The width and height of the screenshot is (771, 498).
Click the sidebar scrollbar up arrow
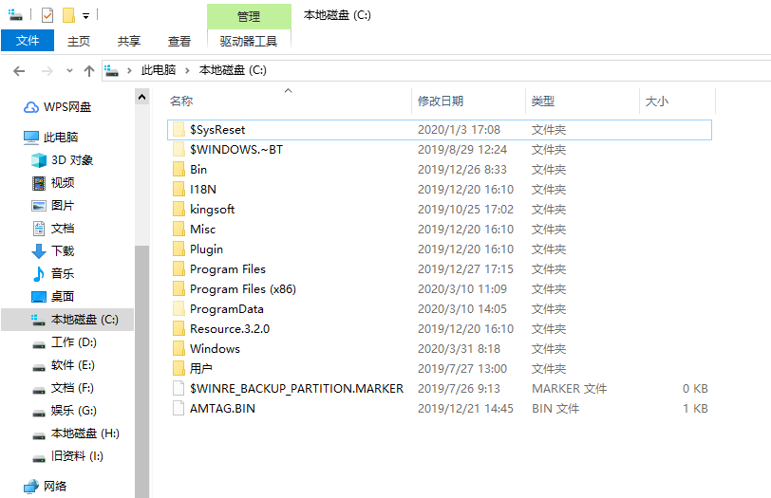[142, 96]
